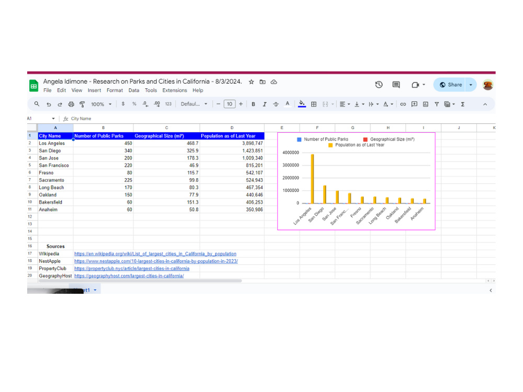Image resolution: width=523 pixels, height=392 pixels.
Task: Open horizontal align dropdown
Action: 345,105
